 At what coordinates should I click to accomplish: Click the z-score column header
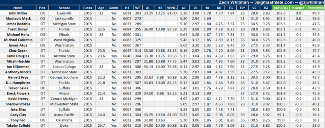coord(298,8)
